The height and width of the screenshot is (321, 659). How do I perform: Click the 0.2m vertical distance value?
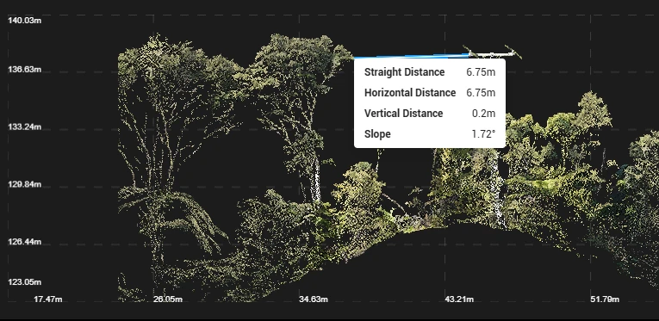point(484,114)
